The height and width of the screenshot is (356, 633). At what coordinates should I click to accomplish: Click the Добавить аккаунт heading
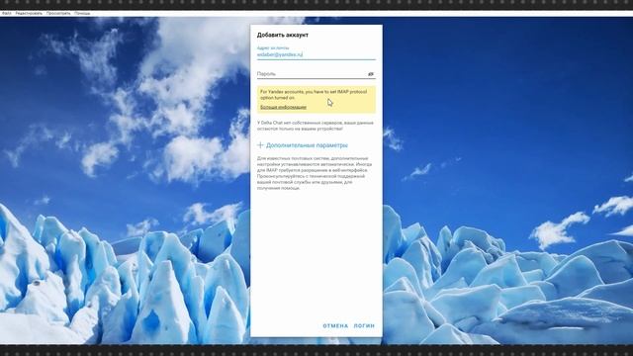pos(283,36)
